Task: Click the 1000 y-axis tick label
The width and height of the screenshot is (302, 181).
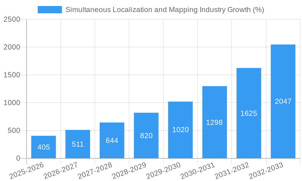Action: [12, 103]
